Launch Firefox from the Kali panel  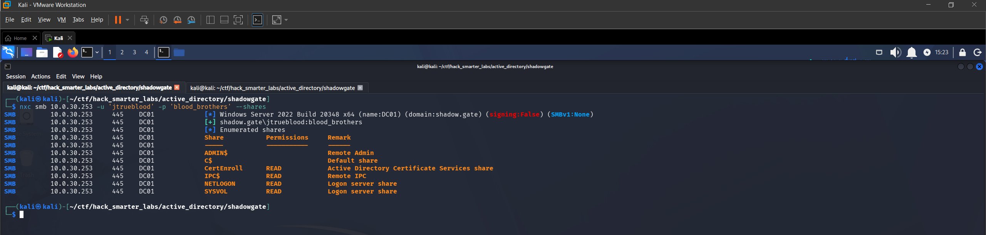pyautogui.click(x=73, y=52)
